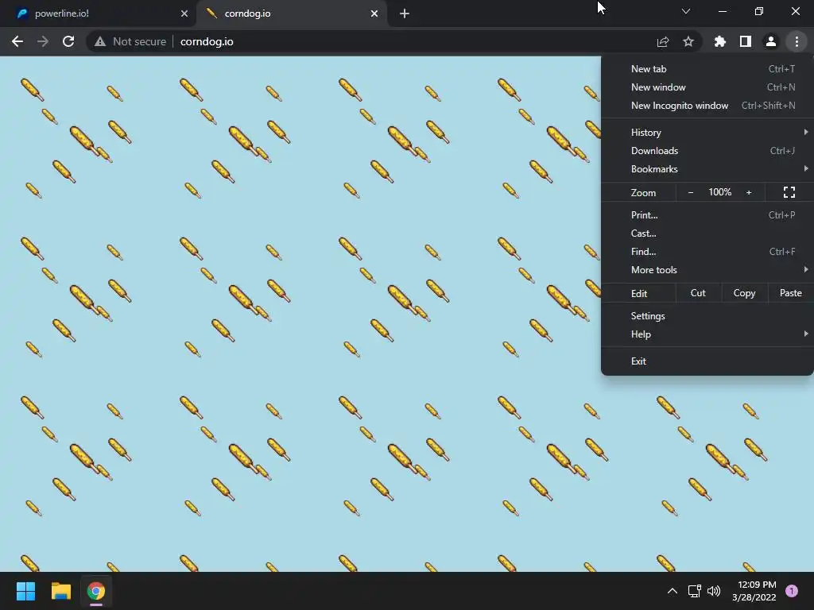Image resolution: width=814 pixels, height=610 pixels.
Task: Open Downloads from the menu
Action: coord(707,150)
